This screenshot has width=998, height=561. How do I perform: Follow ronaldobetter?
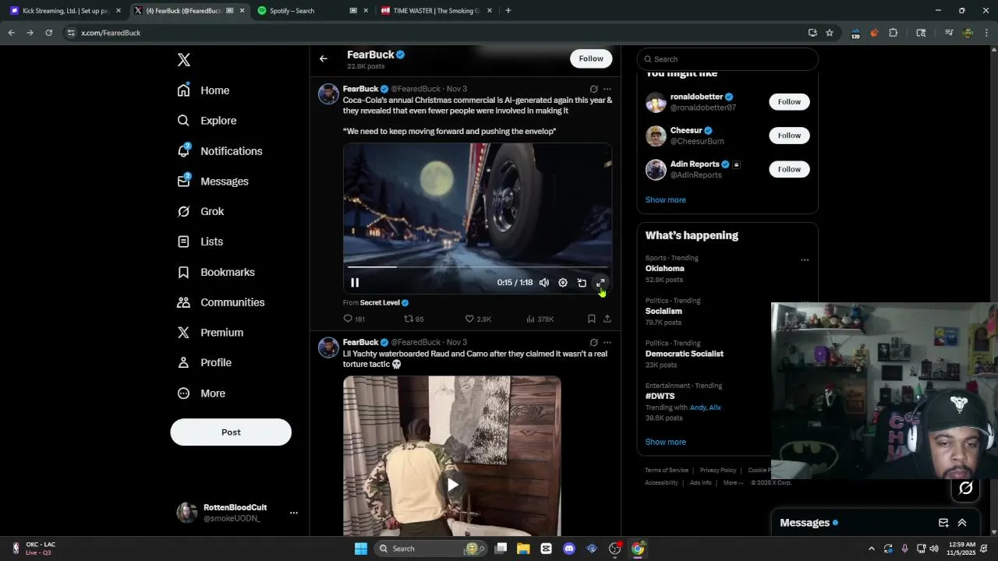(x=789, y=101)
